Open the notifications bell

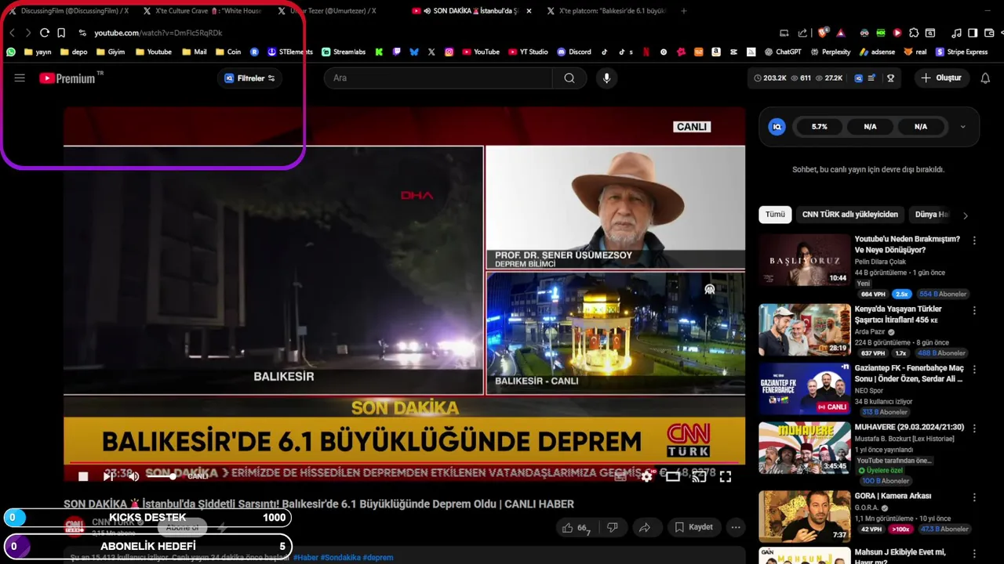[986, 78]
